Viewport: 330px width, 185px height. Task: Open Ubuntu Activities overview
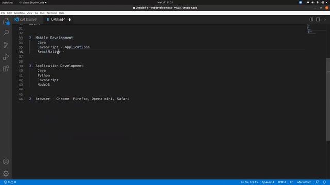coord(7,2)
